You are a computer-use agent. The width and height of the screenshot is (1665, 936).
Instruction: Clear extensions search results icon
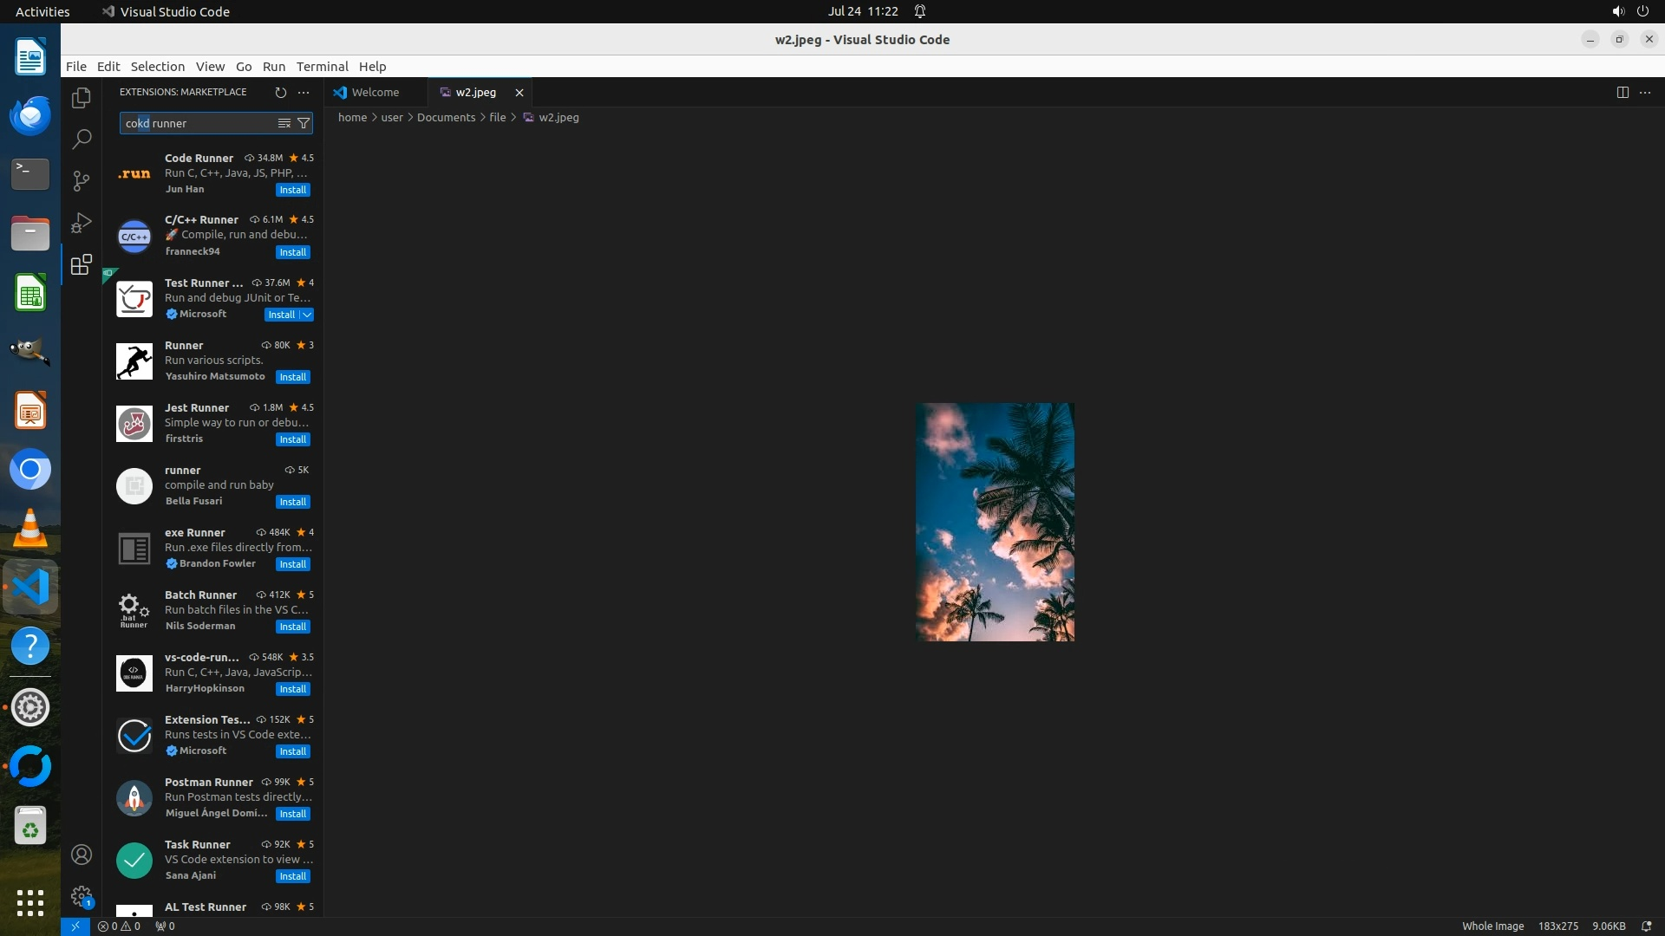(x=284, y=123)
